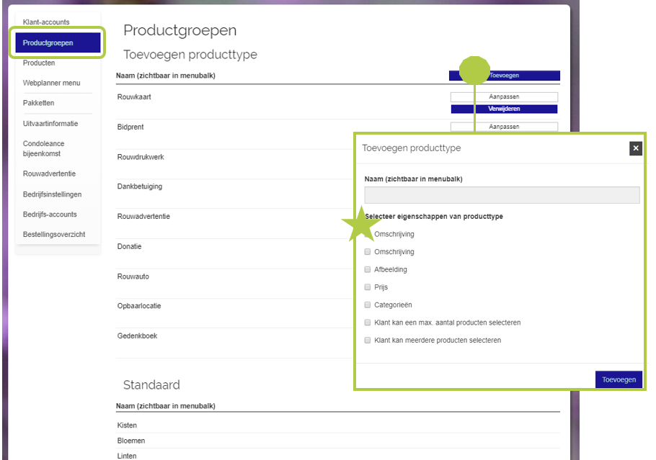Open Klant-accounts in the sidebar
The height and width of the screenshot is (460, 656).
click(46, 22)
